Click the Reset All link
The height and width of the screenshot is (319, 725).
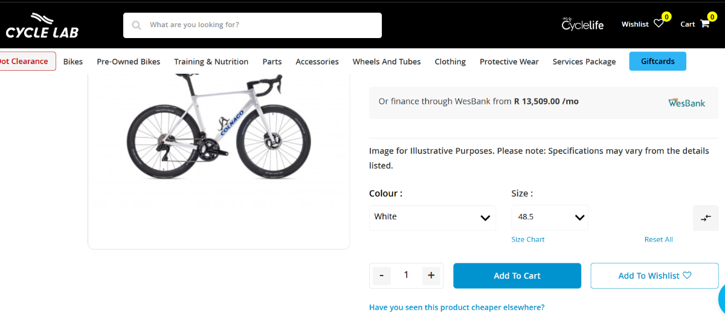click(659, 239)
